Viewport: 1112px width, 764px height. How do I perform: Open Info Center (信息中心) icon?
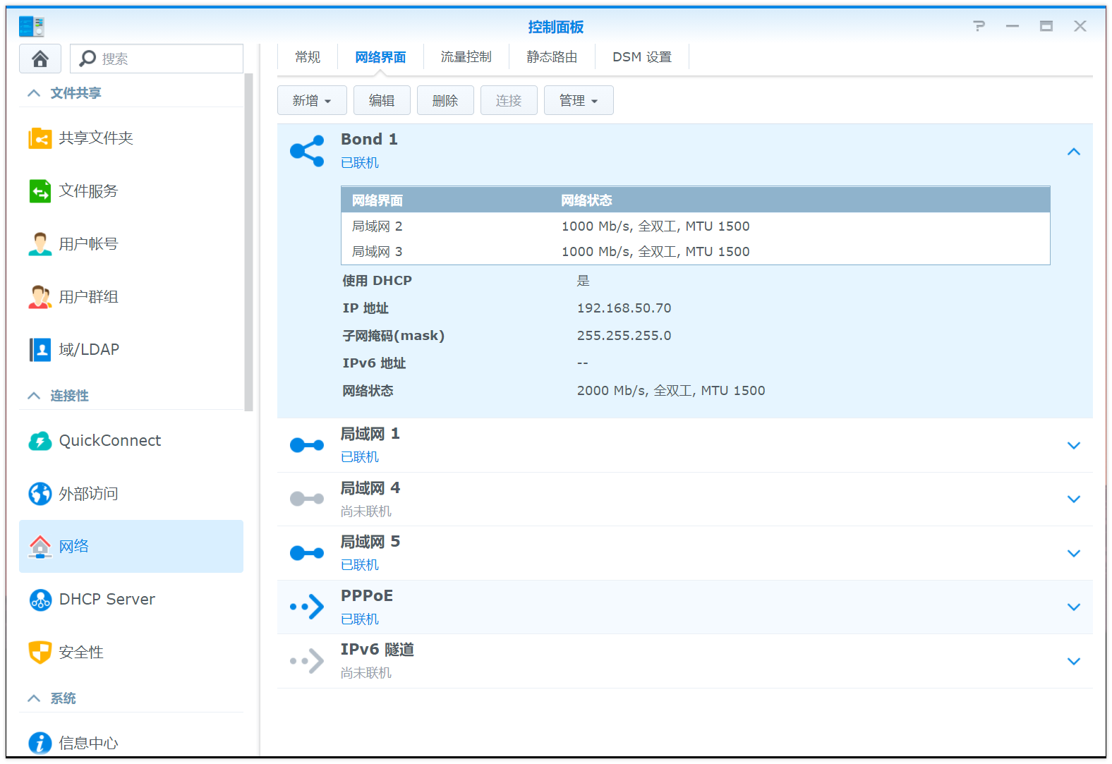tap(40, 743)
